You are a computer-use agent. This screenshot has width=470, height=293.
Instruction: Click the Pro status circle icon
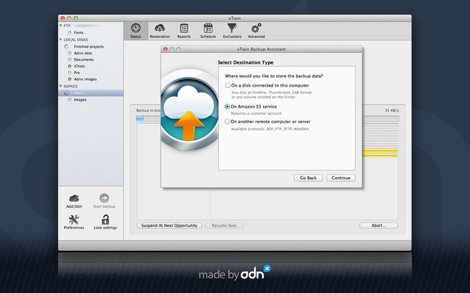69,73
